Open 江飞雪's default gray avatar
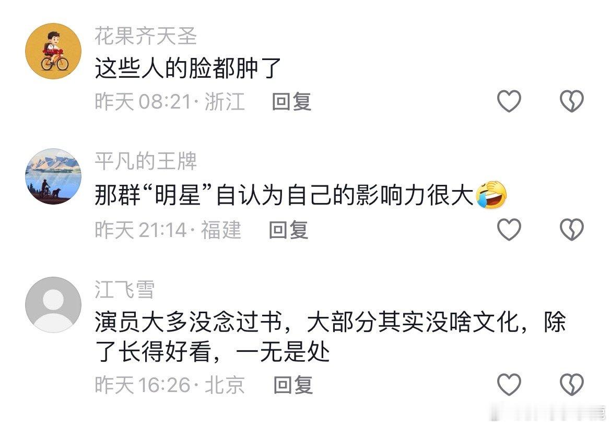Viewport: 611px width, 427px height. tap(53, 305)
